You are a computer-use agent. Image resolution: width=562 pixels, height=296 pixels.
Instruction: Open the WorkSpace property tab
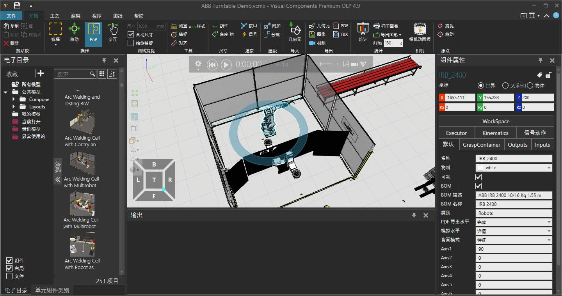click(x=496, y=121)
